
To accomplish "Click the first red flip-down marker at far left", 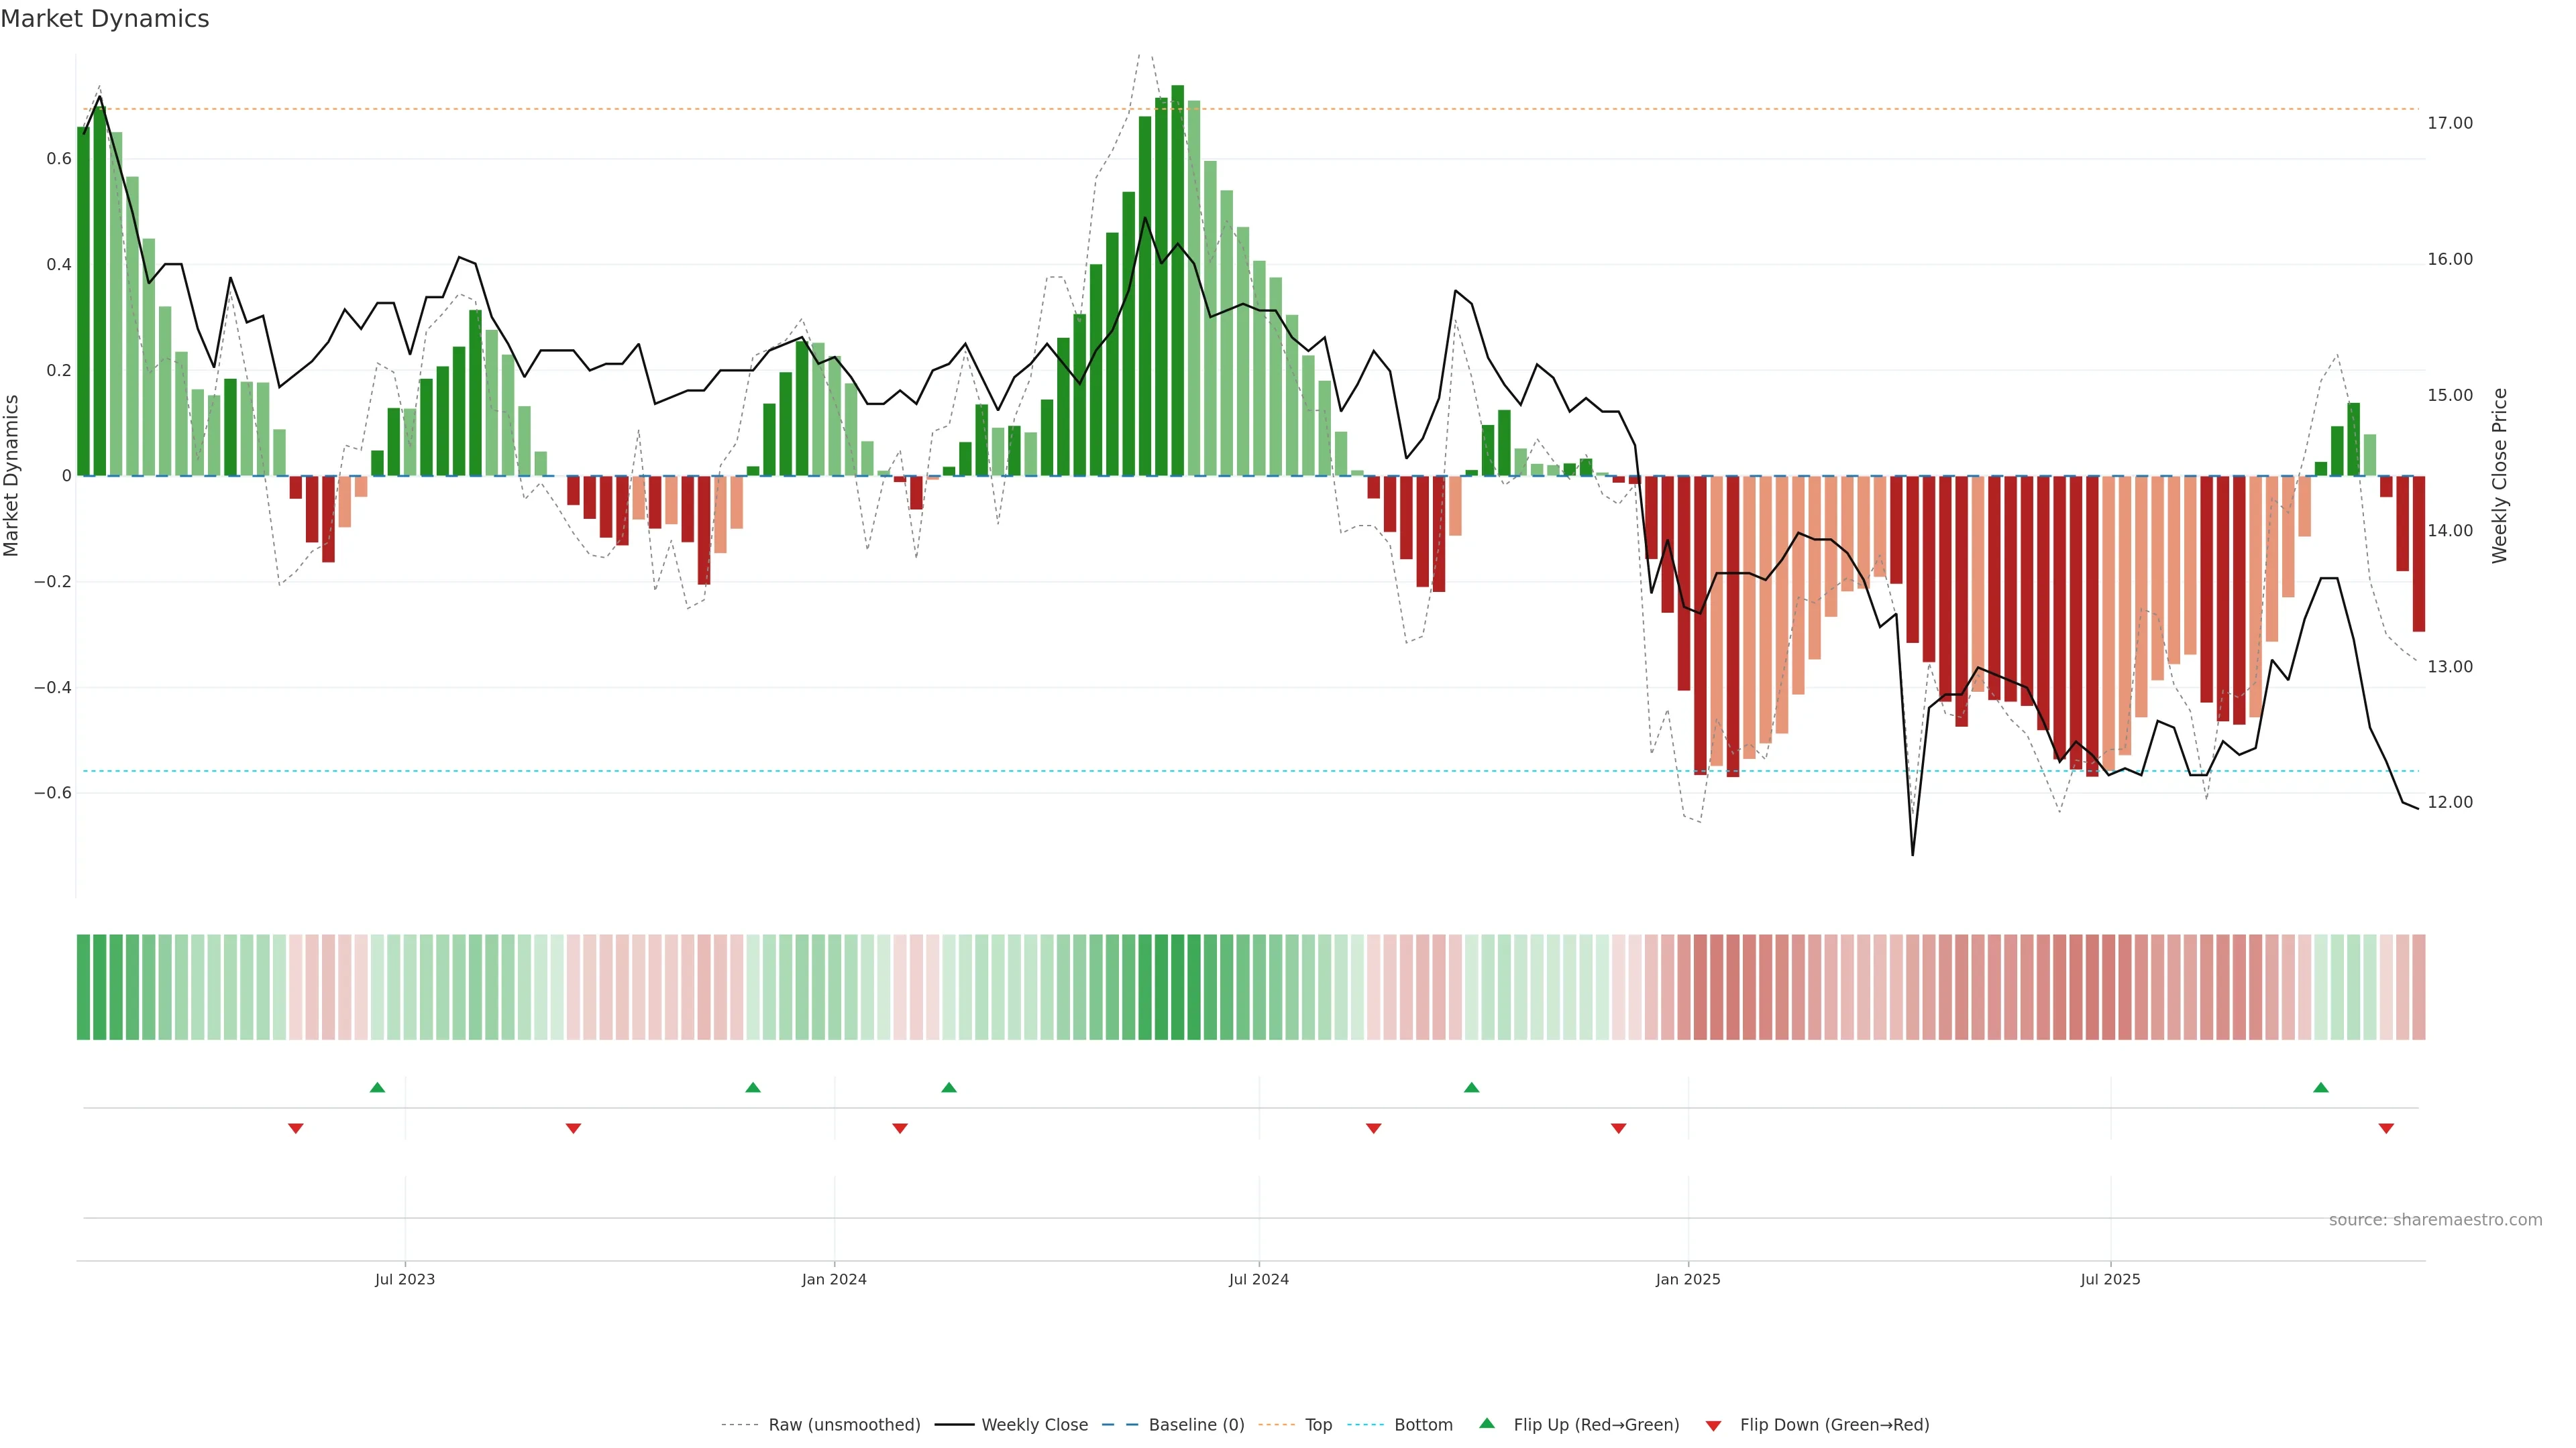I will point(296,1128).
